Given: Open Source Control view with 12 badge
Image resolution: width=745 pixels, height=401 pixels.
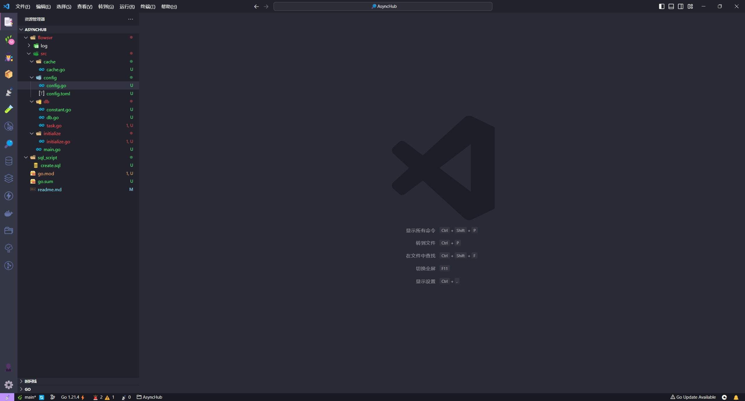Looking at the screenshot, I should point(9,40).
